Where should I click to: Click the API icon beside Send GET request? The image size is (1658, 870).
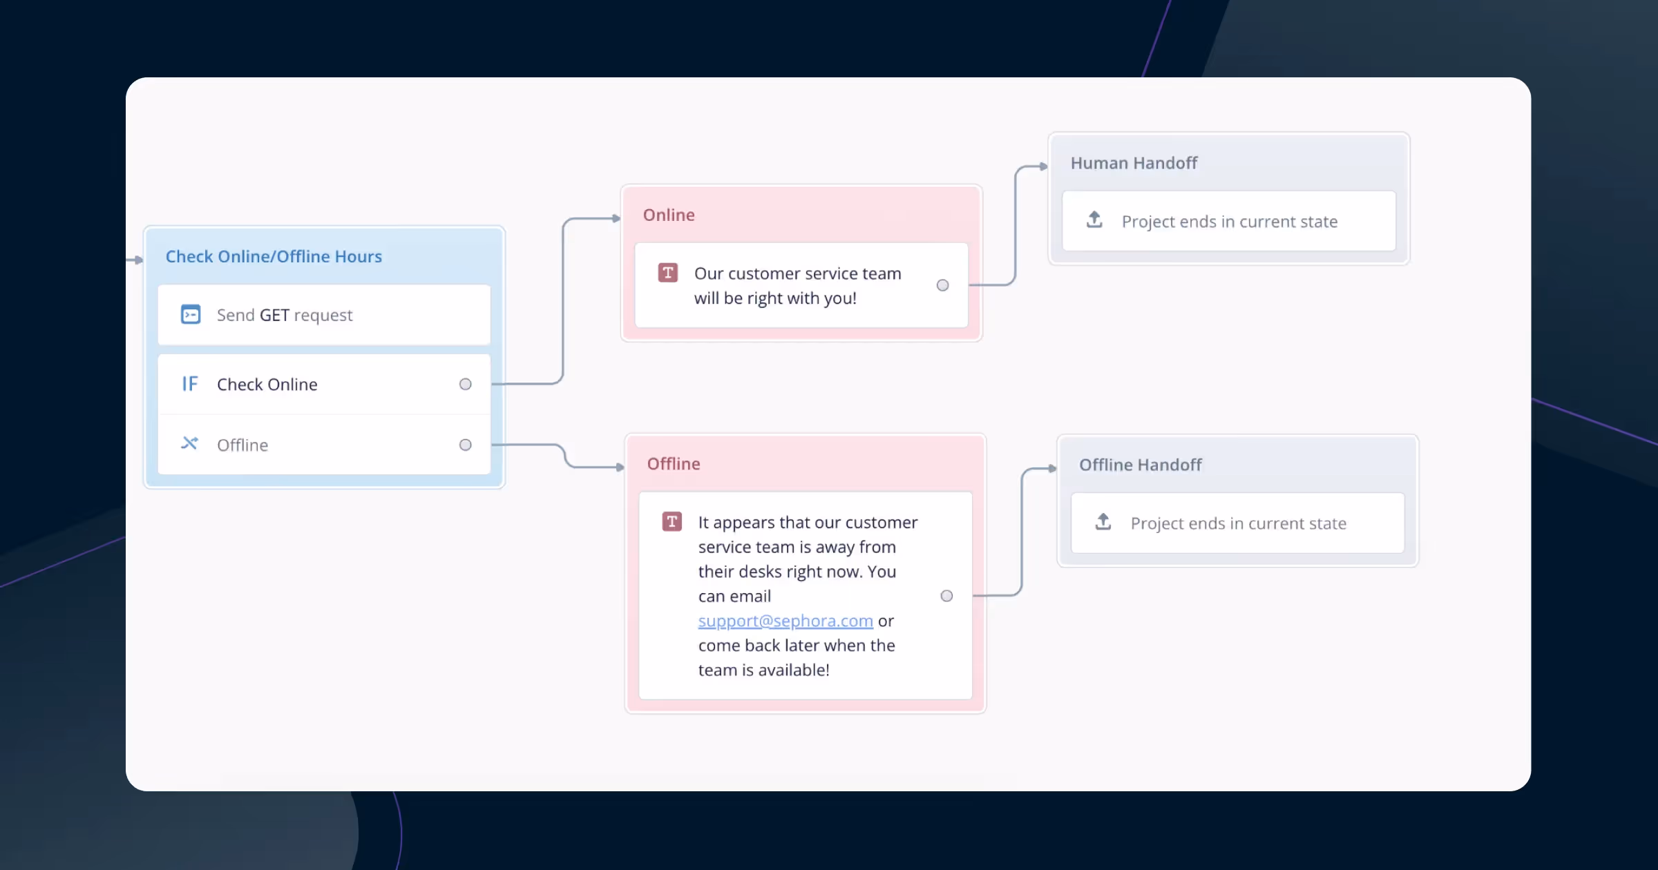[x=190, y=315]
